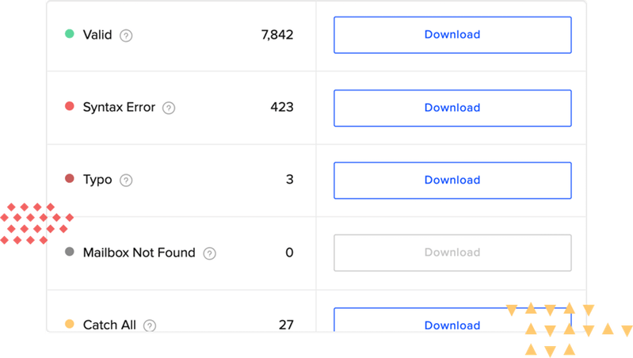The image size is (633, 358).
Task: Click the red Syntax Error status dot
Action: 69,107
